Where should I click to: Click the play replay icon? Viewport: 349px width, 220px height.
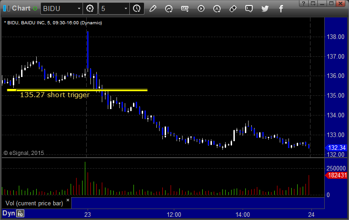click(x=201, y=9)
